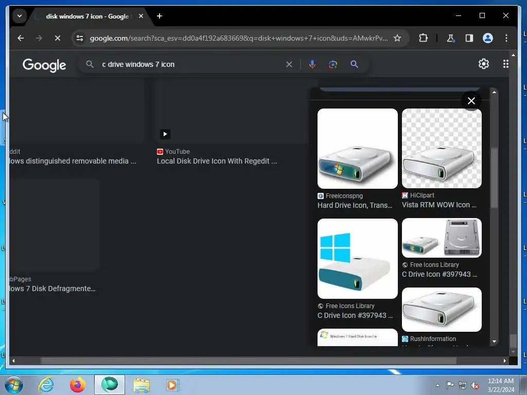The image size is (527, 395).
Task: Open Freeiconspng Hard Drive Icon thumbnail
Action: tap(357, 149)
